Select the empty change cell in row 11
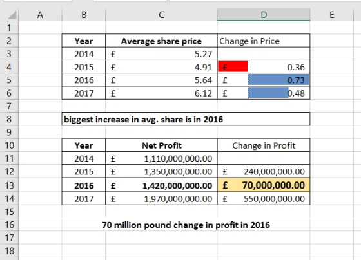The width and height of the screenshot is (361, 260). (x=264, y=158)
